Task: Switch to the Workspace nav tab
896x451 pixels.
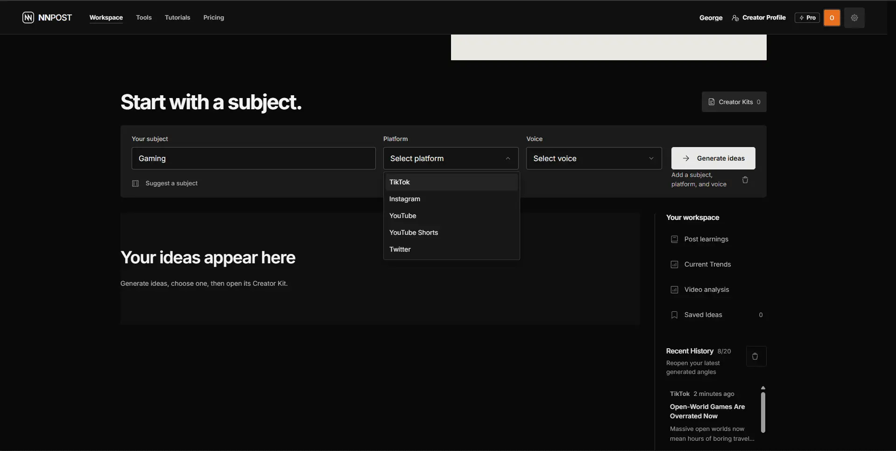Action: (106, 18)
